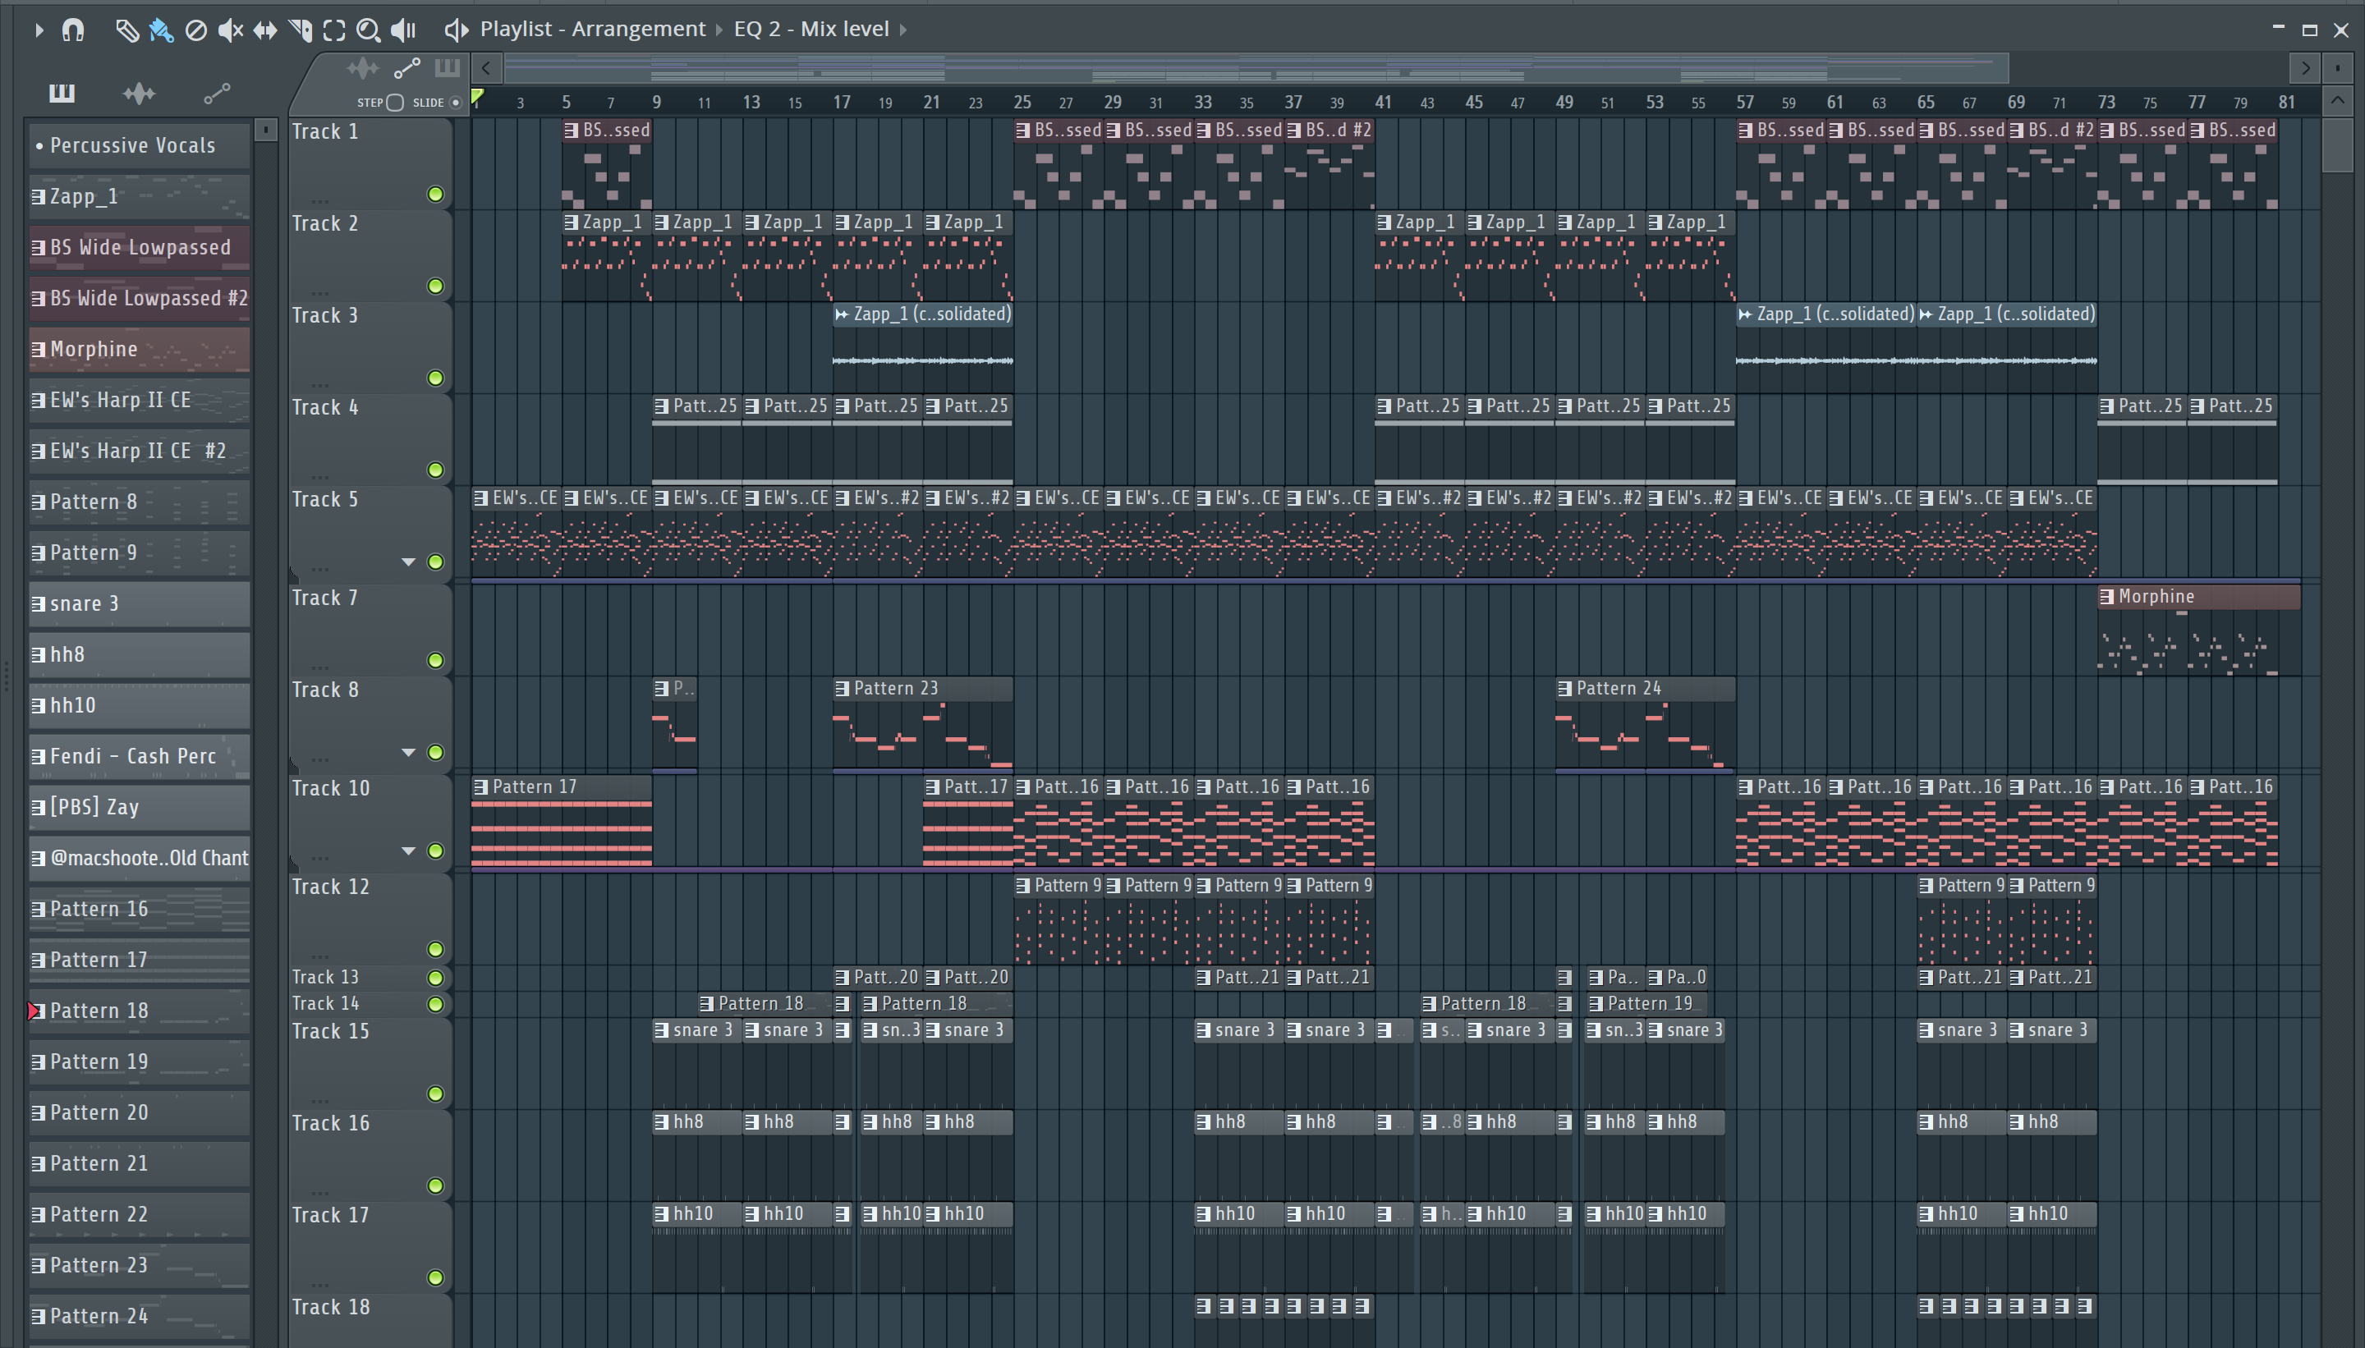Image resolution: width=2365 pixels, height=1348 pixels.
Task: Click bar 41 on timeline ruler
Action: pos(1383,102)
